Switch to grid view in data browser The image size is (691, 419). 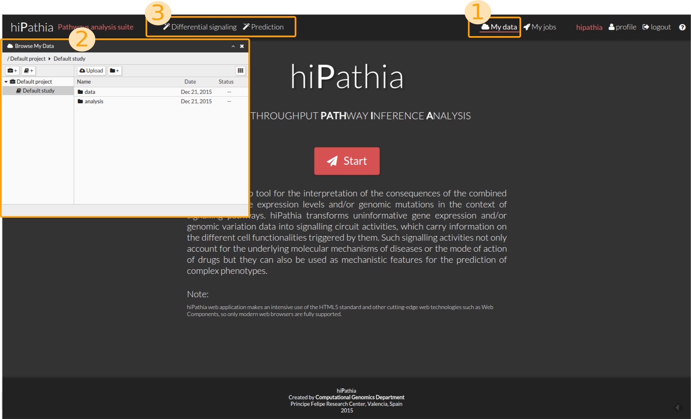pos(240,71)
